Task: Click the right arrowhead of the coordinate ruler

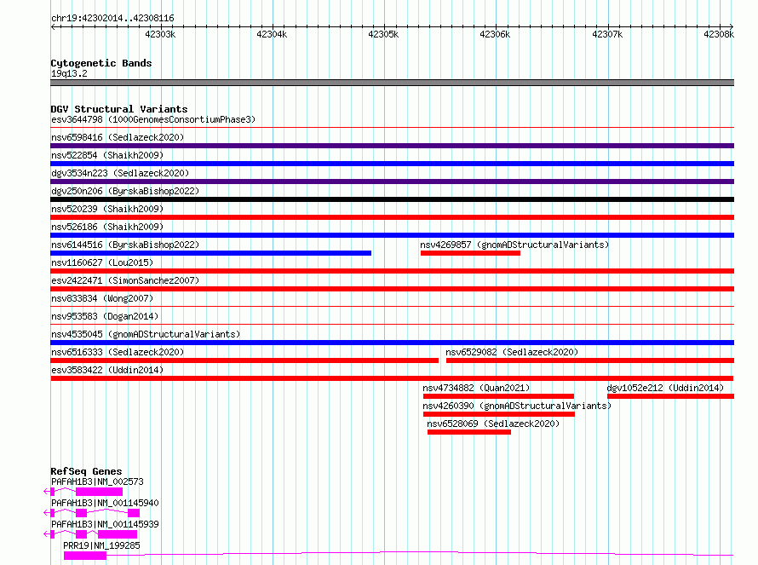Action: tap(732, 26)
